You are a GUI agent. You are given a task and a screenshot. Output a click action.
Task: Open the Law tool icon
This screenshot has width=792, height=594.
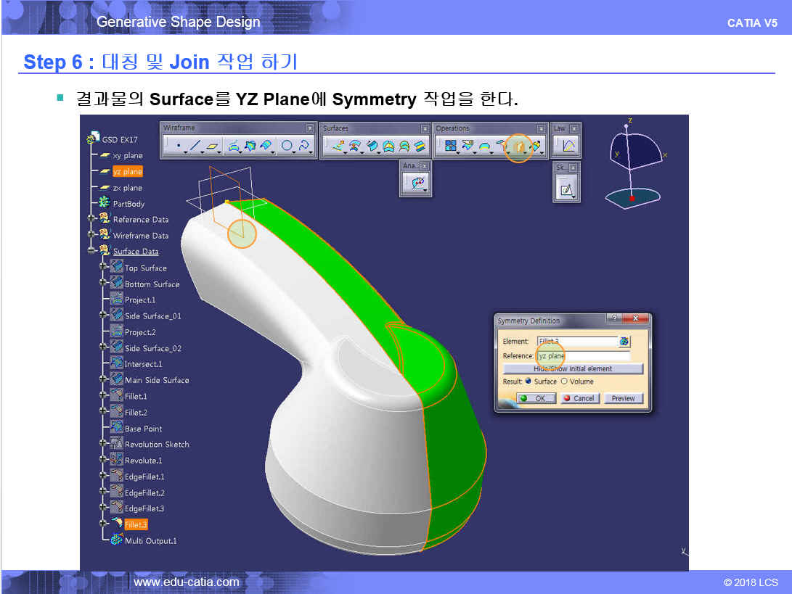click(x=568, y=147)
